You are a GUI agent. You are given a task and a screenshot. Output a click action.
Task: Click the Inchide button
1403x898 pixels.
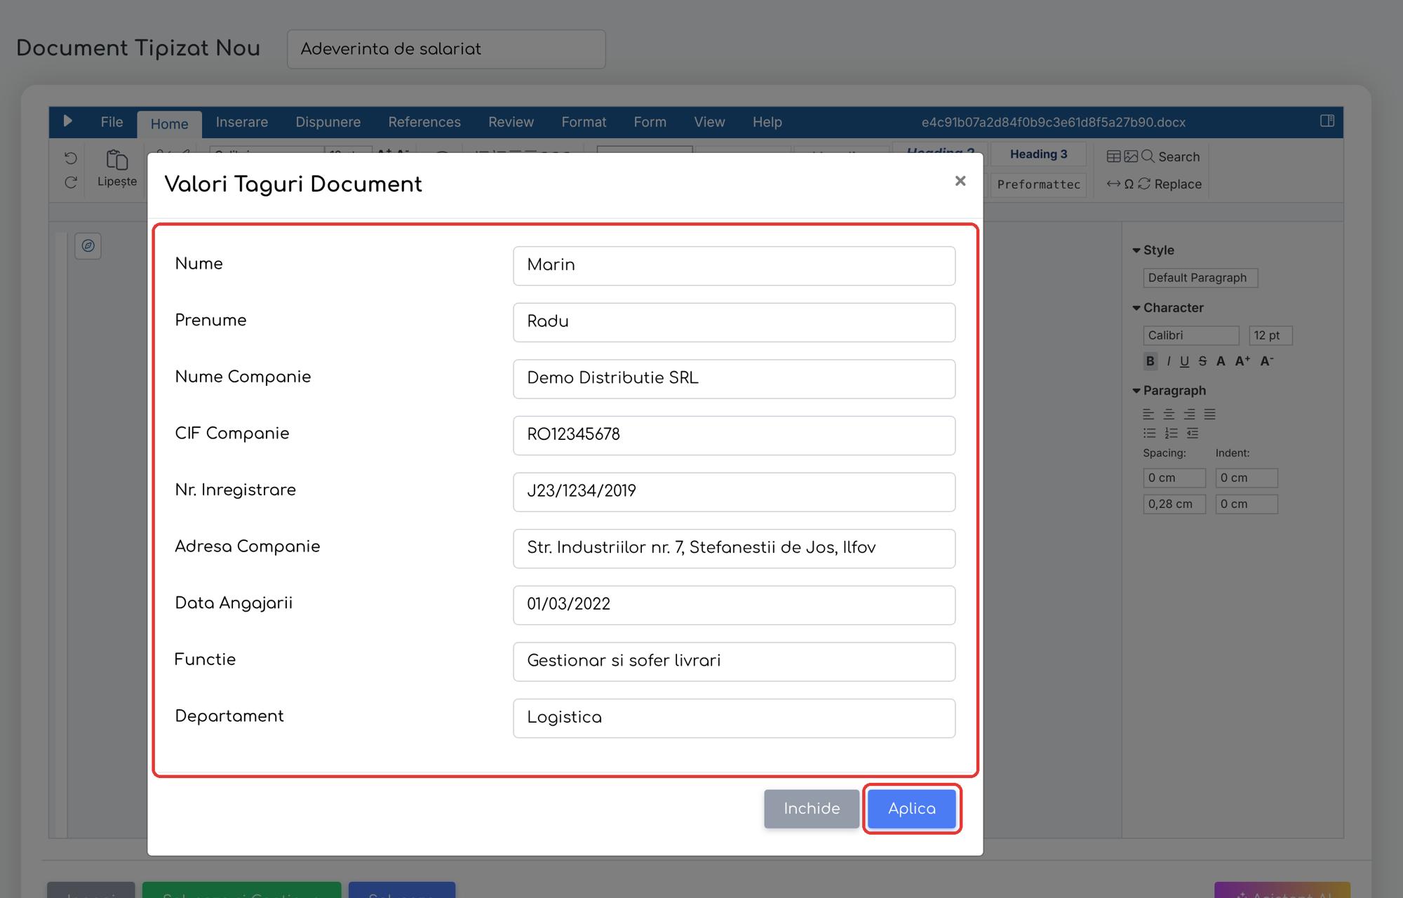pos(812,808)
